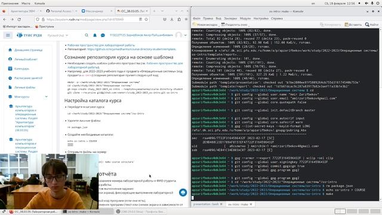This screenshot has width=382, height=215.
Task: Open Приложения menu in top panel
Action: [x=10, y=4]
